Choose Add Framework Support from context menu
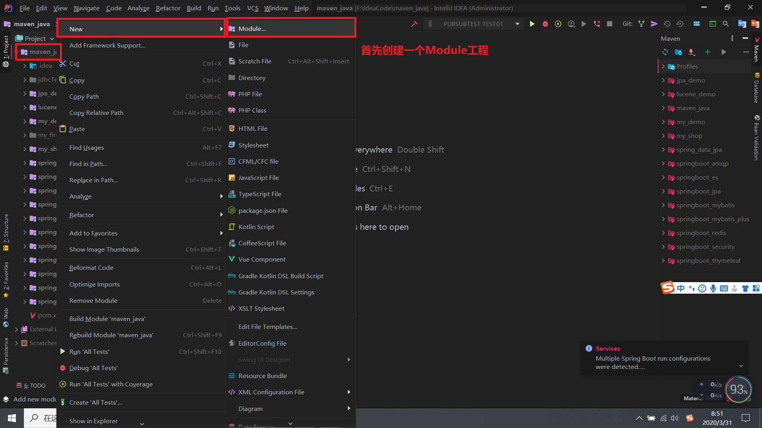The image size is (762, 428). point(107,45)
